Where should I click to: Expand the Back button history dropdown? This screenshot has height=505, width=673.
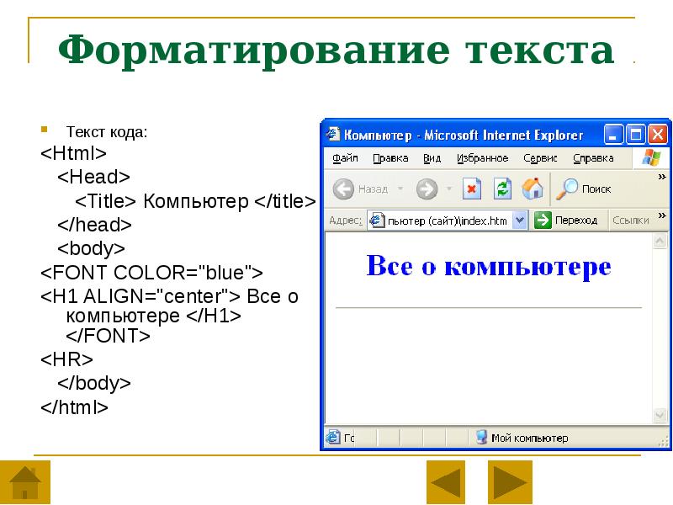(x=400, y=189)
